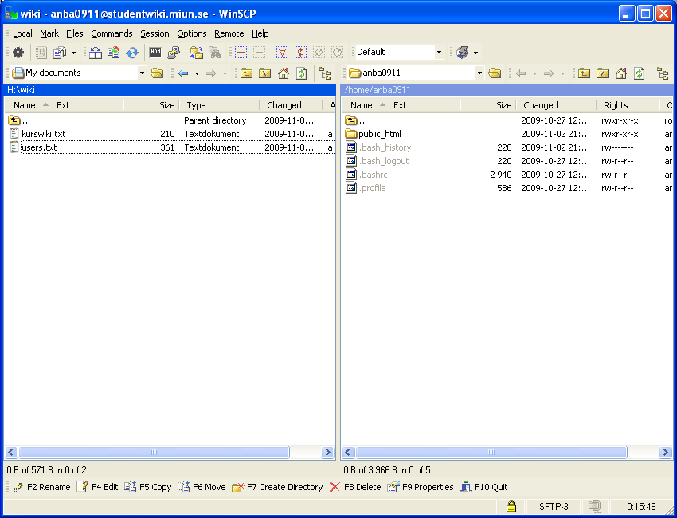Sort local files by Size column

(151, 105)
